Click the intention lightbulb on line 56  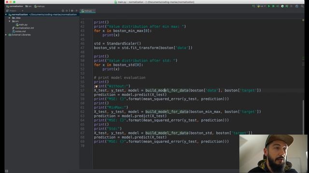(97, 86)
